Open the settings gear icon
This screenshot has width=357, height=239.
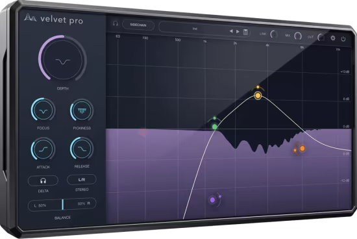pos(333,38)
